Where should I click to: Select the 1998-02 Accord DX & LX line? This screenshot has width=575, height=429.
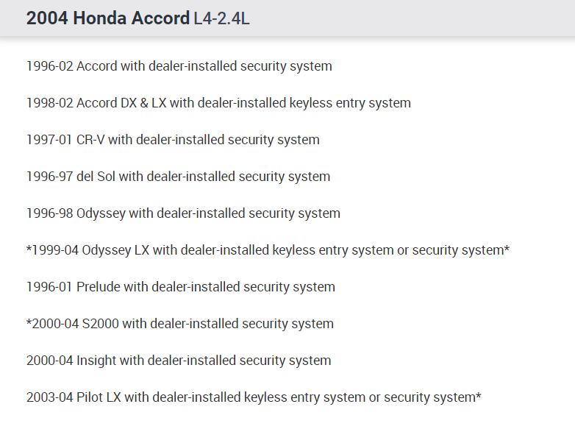[218, 103]
